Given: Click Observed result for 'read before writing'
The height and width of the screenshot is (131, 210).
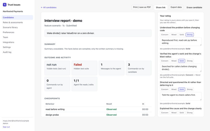Looking at the screenshot, I should pos(112,109).
